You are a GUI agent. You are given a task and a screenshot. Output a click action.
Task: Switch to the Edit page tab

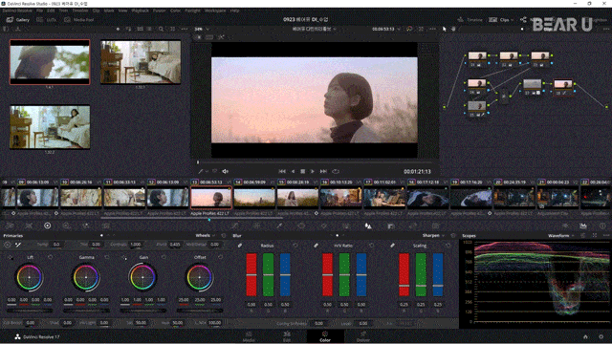coord(287,336)
